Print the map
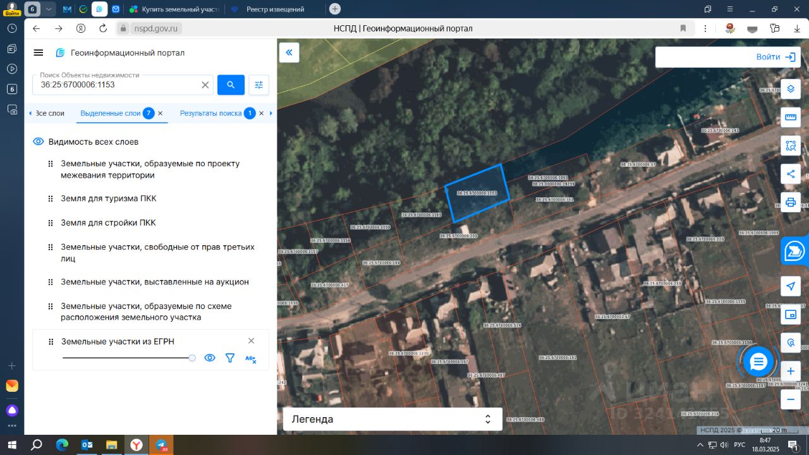Viewport: 809px width, 455px height. pos(790,202)
